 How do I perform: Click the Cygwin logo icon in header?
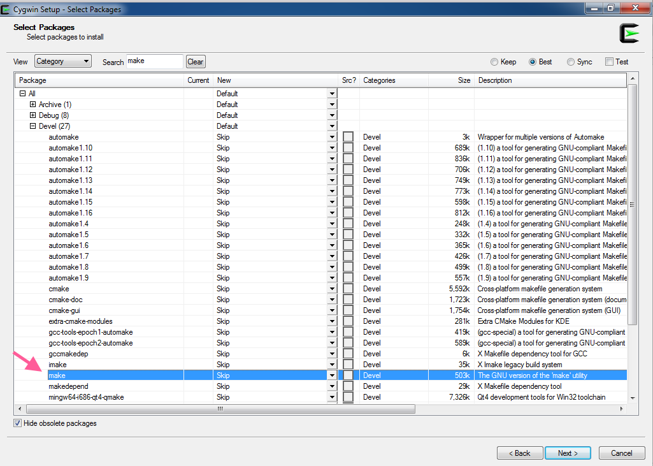coord(629,33)
